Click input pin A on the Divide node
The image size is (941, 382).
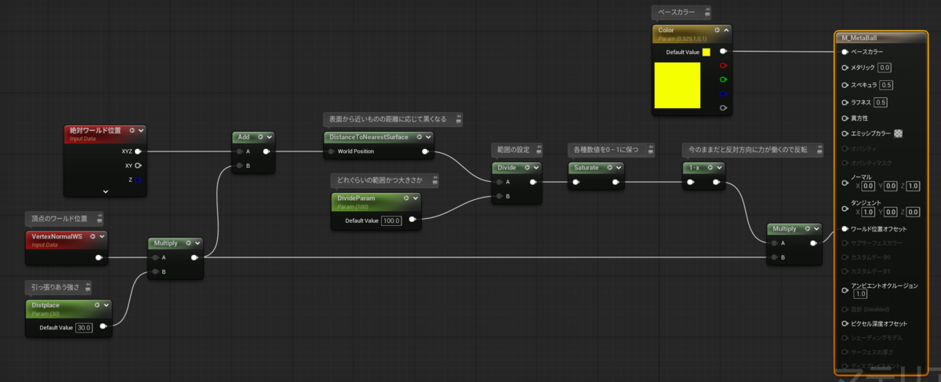[499, 182]
